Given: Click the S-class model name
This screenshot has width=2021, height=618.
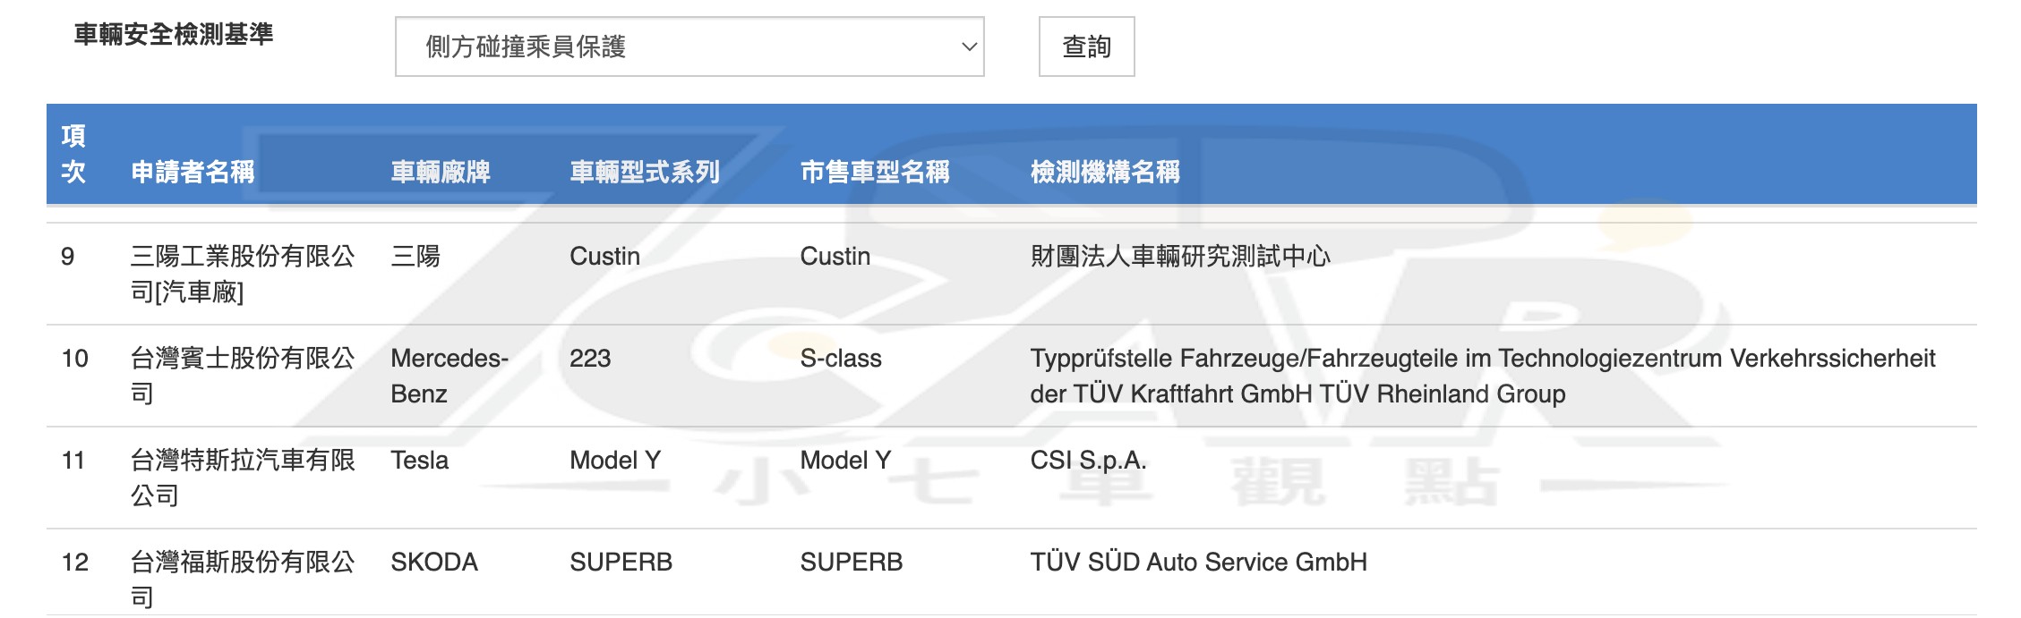Looking at the screenshot, I should (x=840, y=359).
